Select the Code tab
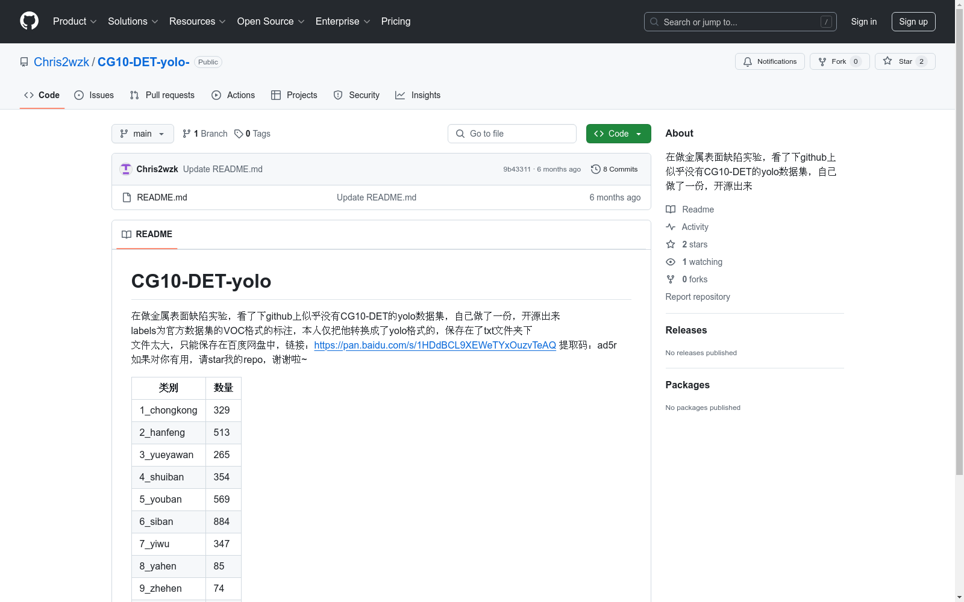Image resolution: width=964 pixels, height=602 pixels. pyautogui.click(x=42, y=95)
